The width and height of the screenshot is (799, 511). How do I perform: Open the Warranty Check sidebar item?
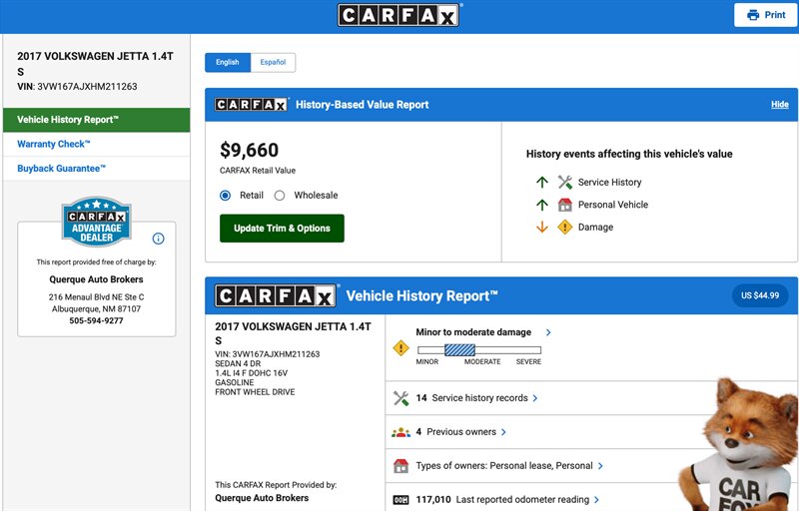54,145
